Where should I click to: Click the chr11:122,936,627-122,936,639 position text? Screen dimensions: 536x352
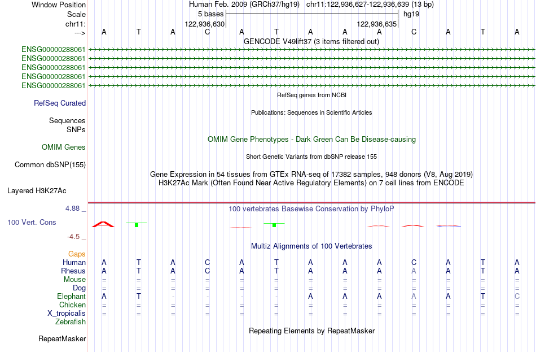pyautogui.click(x=370, y=5)
